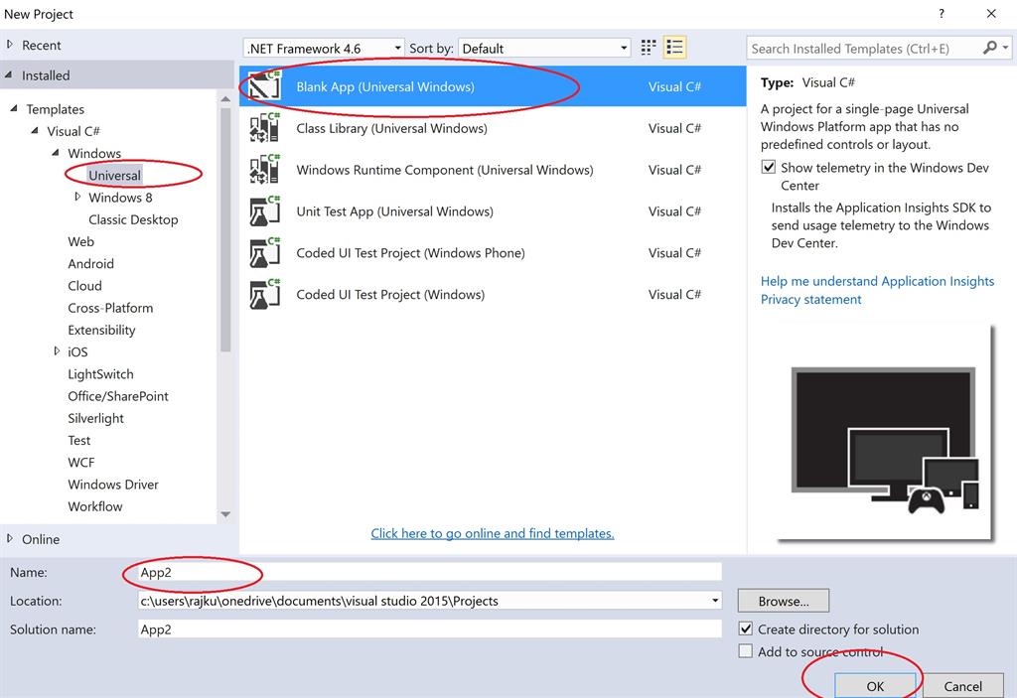The image size is (1017, 698).
Task: Open the Sort by dropdown
Action: (x=544, y=48)
